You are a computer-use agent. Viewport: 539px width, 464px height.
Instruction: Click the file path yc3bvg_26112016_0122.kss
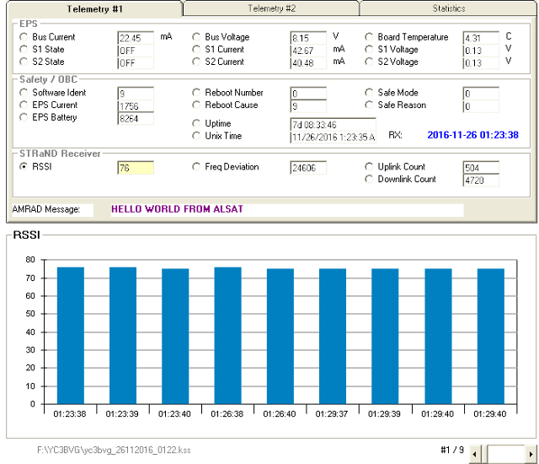(114, 450)
